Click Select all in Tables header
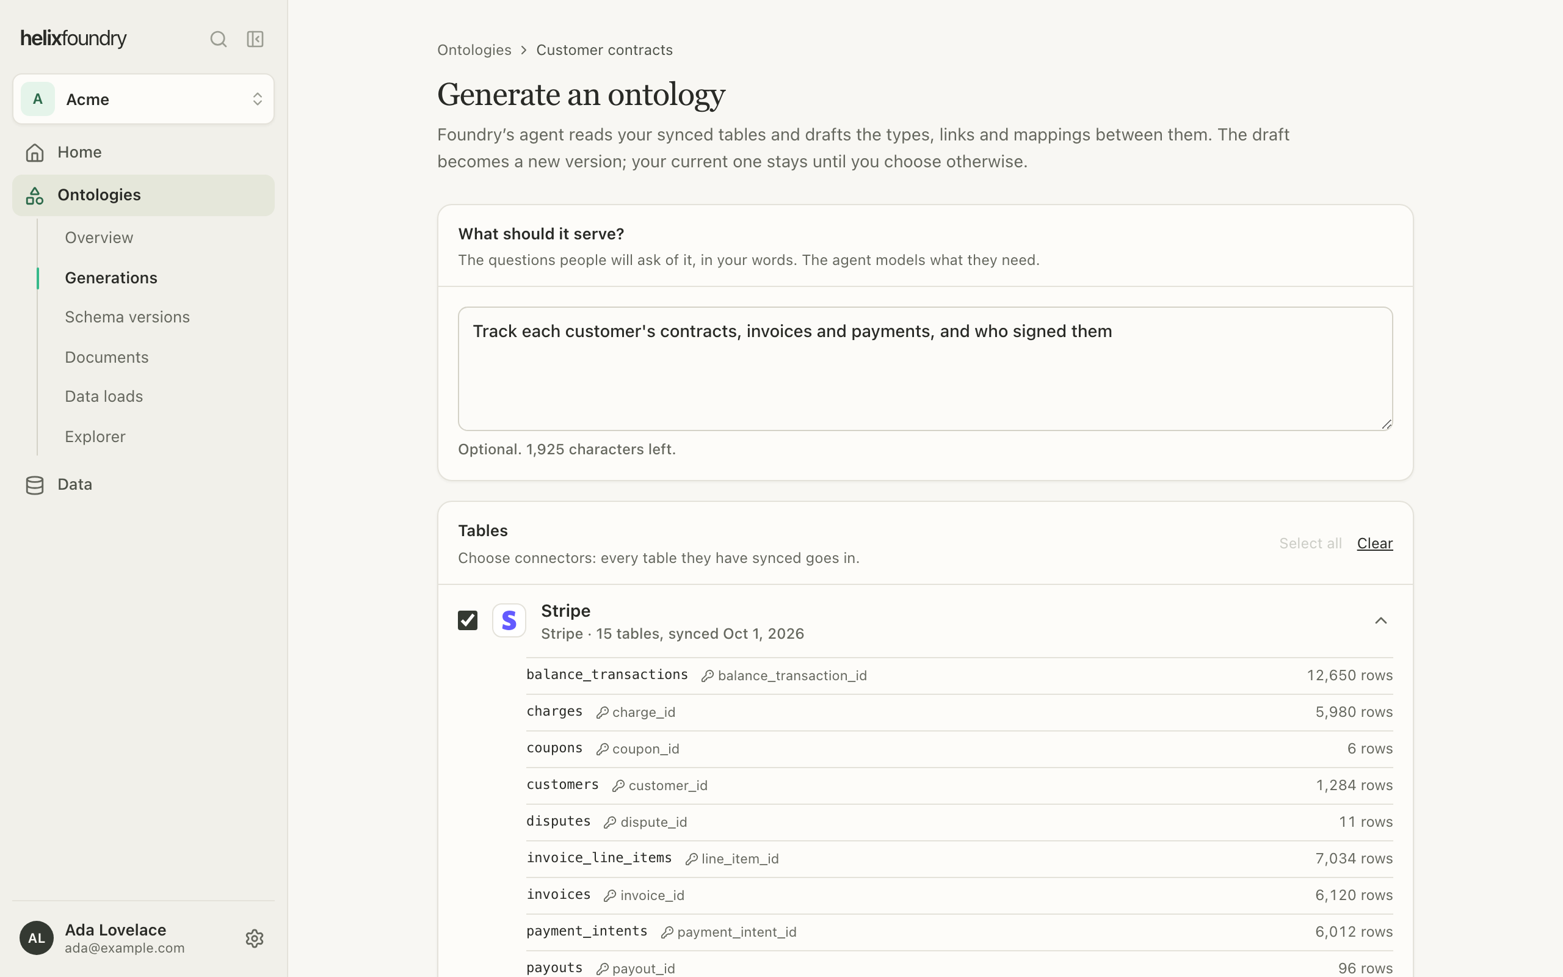The height and width of the screenshot is (977, 1563). (x=1310, y=543)
